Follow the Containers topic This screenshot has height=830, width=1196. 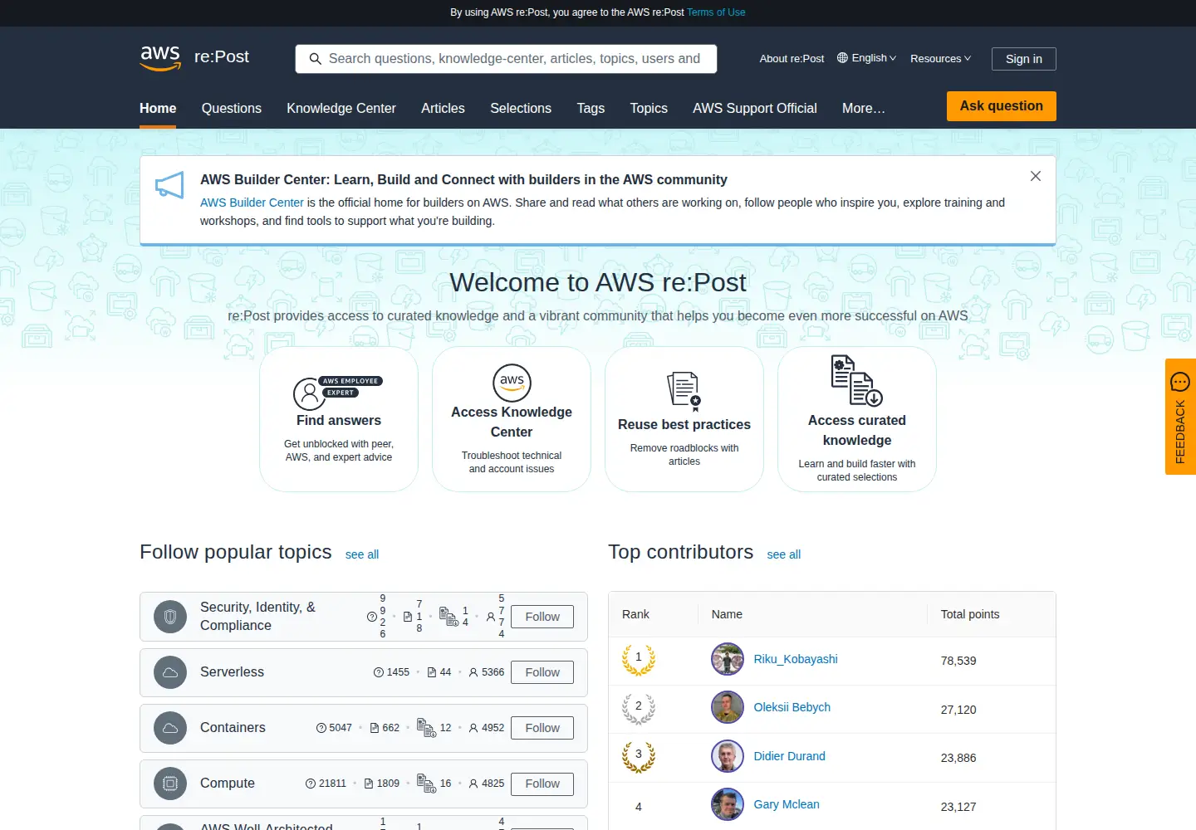point(542,728)
